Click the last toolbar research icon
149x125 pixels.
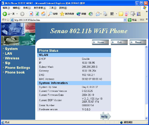pyautogui.click(x=139, y=14)
